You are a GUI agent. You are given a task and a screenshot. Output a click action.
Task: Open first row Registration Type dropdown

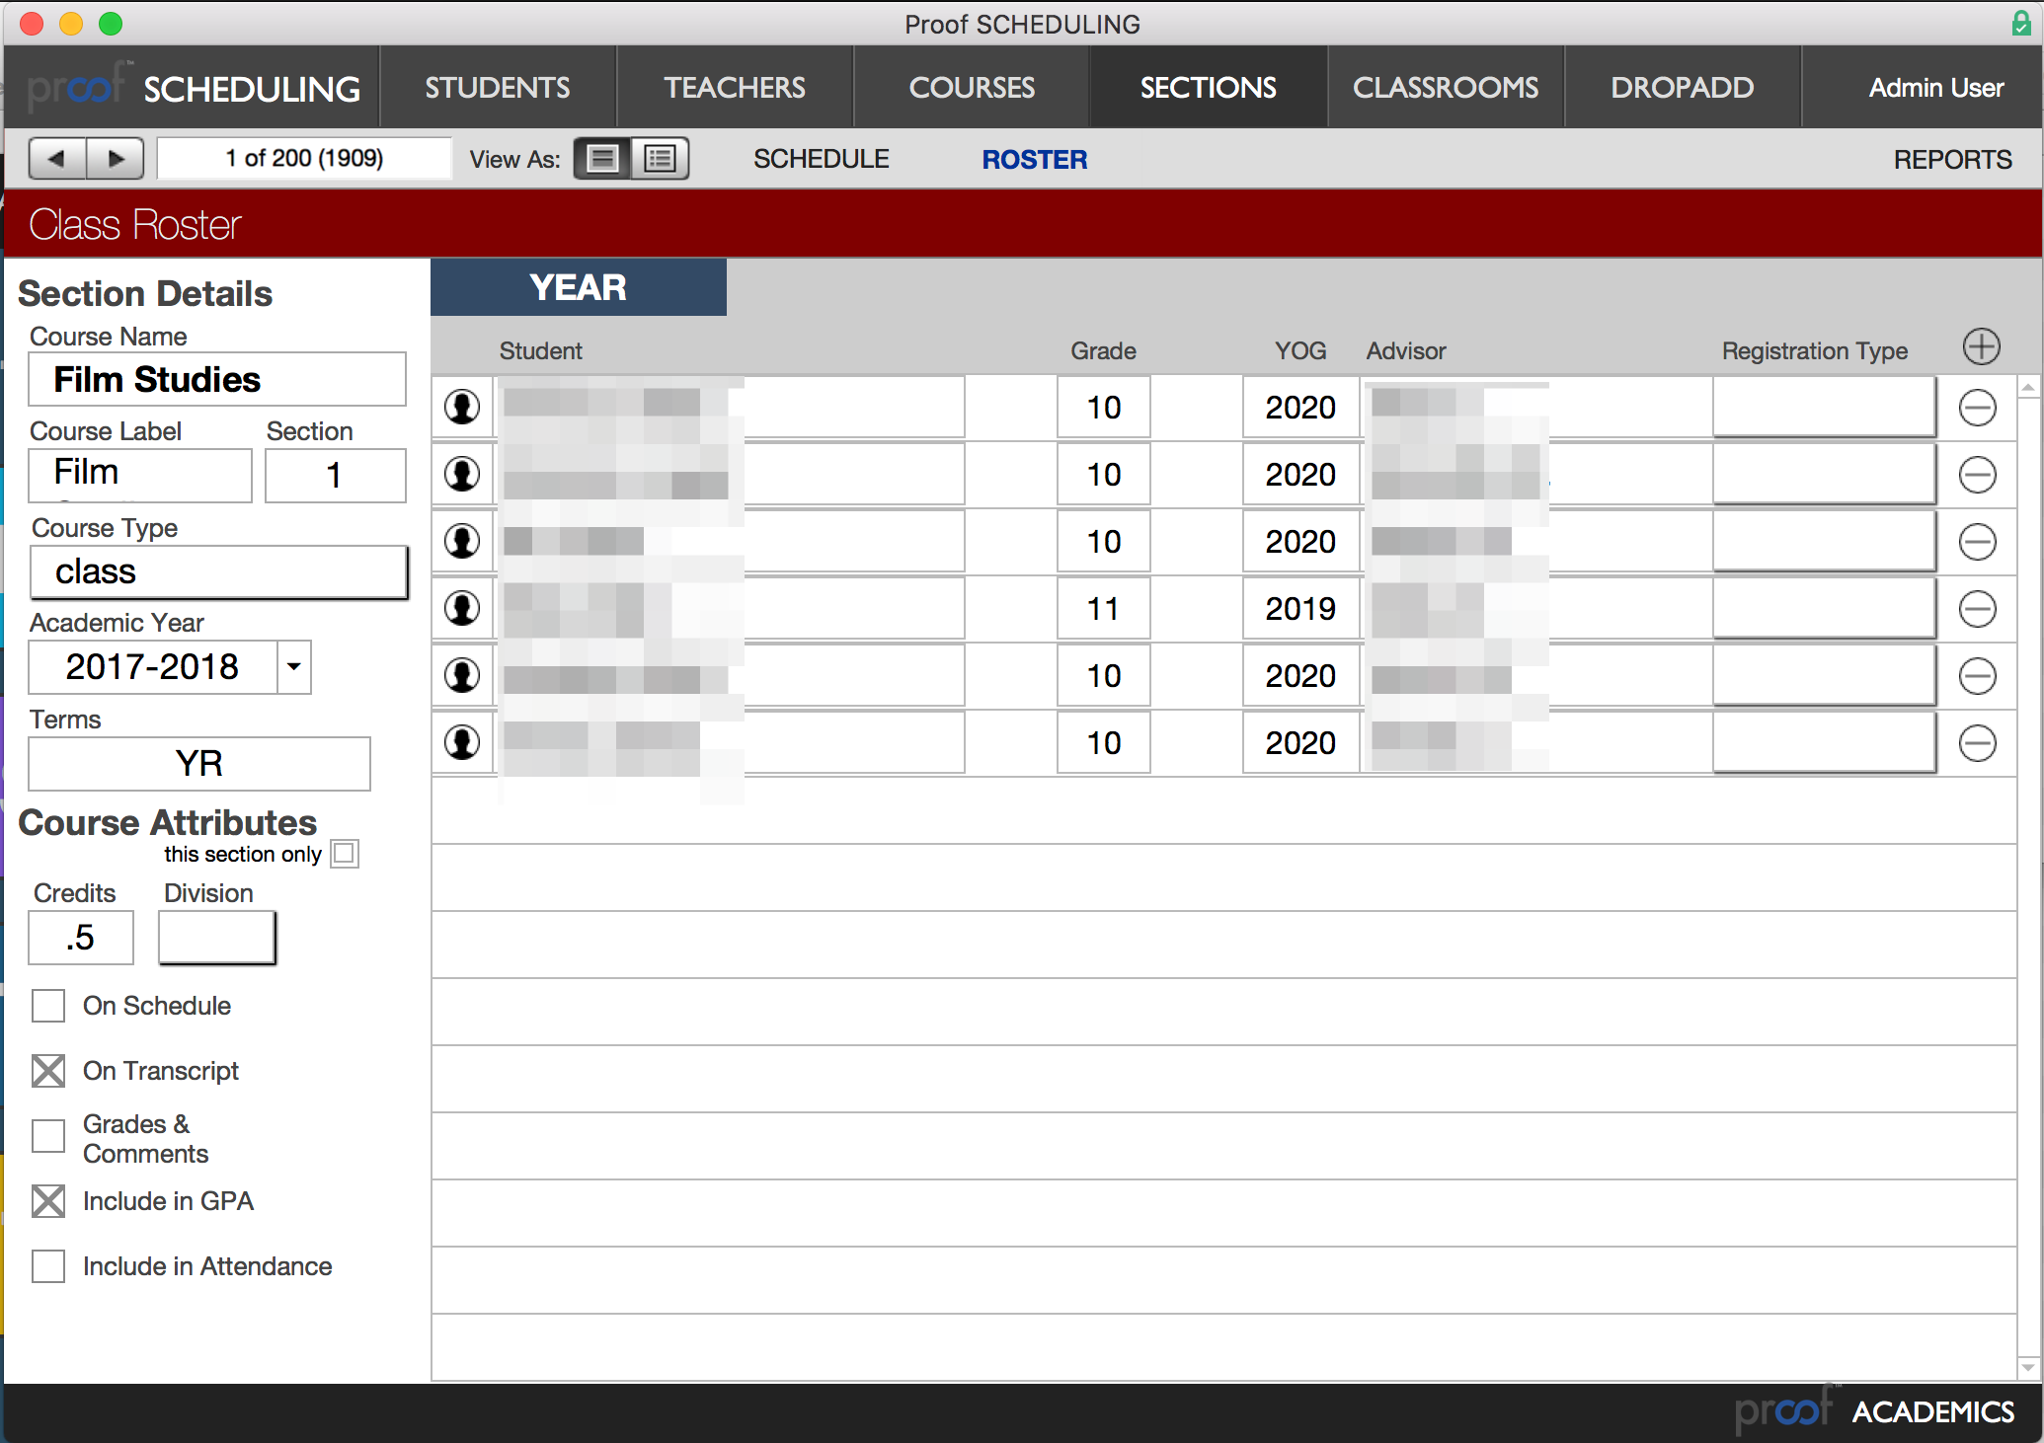pyautogui.click(x=1823, y=408)
